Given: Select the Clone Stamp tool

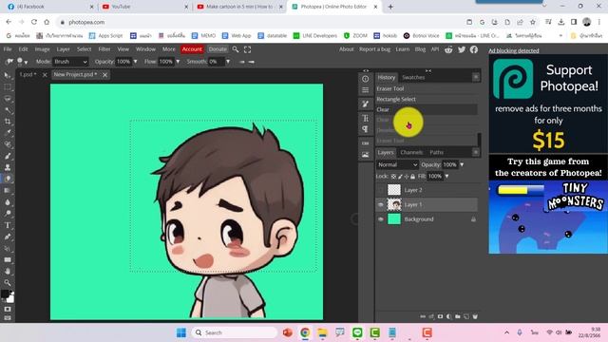Looking at the screenshot, I should 8,167.
